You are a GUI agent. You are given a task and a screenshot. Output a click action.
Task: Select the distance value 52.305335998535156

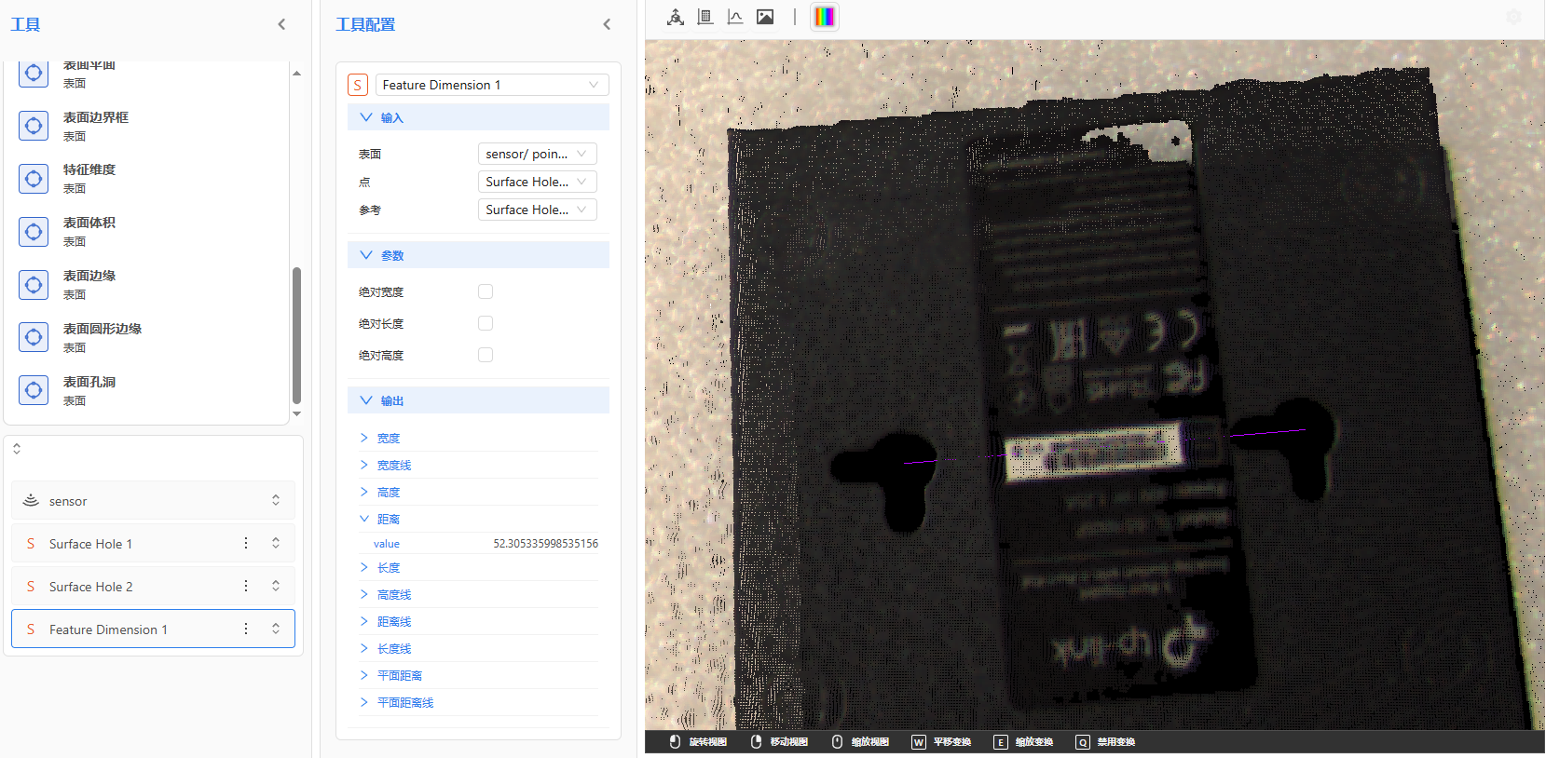(x=545, y=544)
